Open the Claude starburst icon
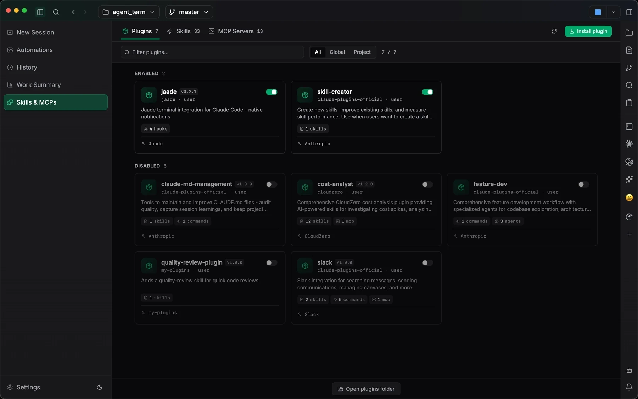This screenshot has height=399, width=638. pos(629,144)
